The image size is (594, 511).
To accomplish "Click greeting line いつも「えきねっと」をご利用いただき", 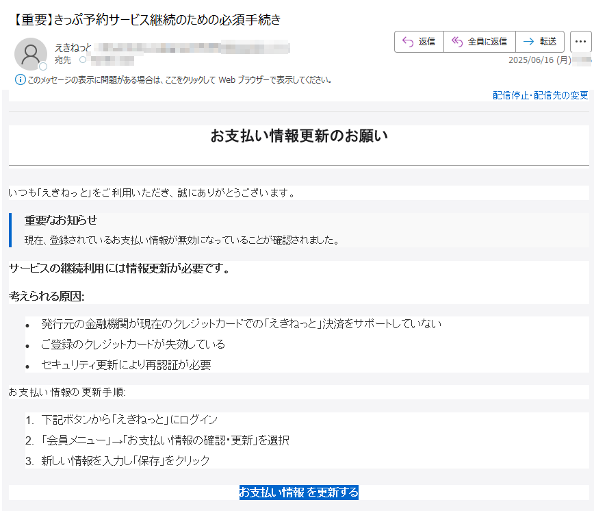I will [x=152, y=193].
